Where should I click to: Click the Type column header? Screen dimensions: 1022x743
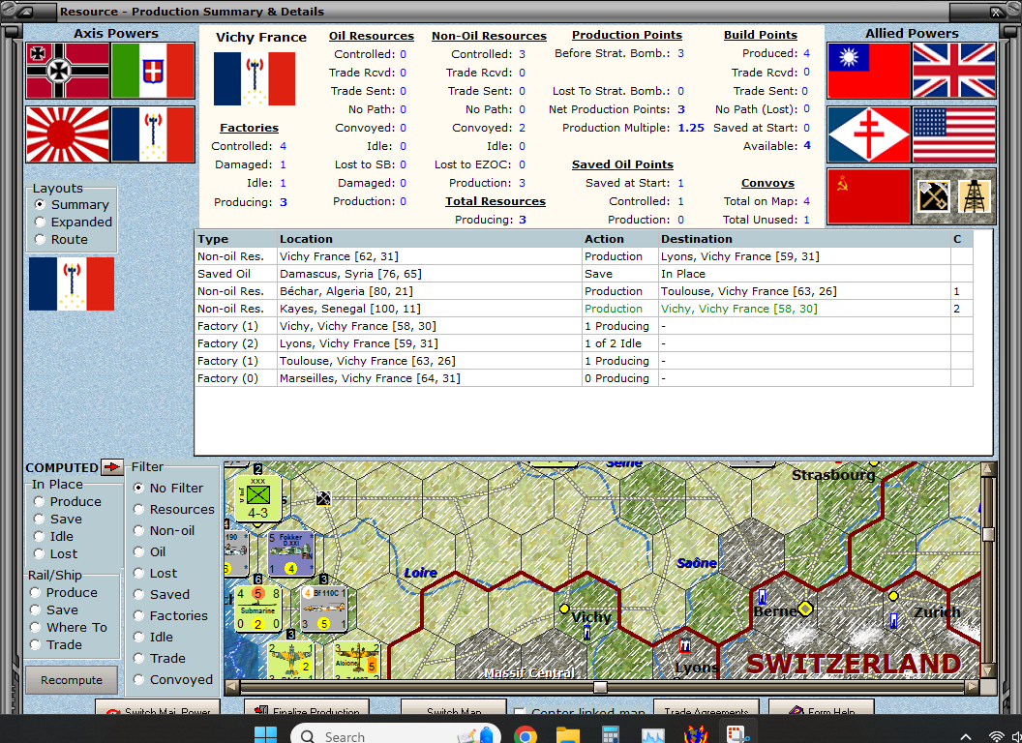click(236, 239)
